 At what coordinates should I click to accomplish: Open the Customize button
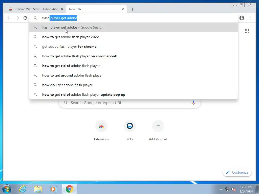(x=237, y=172)
